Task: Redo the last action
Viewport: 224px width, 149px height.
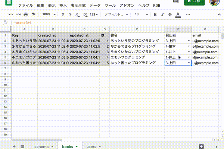Action: tap(18, 15)
